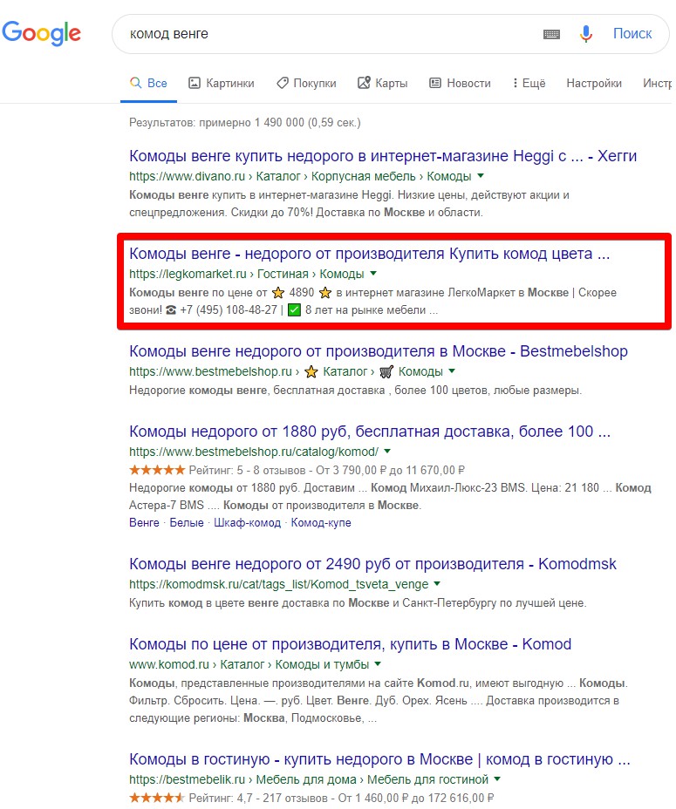
Task: Expand arrow next to bestmebelik.ru URL
Action: 497,779
